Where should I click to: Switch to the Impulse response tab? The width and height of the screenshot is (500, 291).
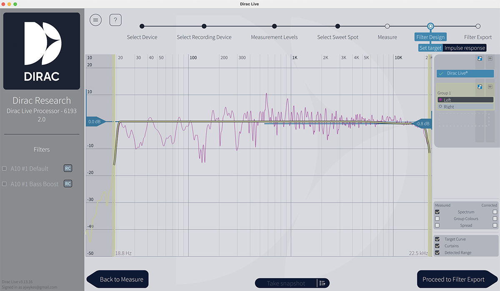[465, 48]
